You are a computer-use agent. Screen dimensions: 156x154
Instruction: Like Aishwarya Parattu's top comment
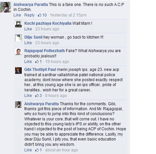coord(17,15)
